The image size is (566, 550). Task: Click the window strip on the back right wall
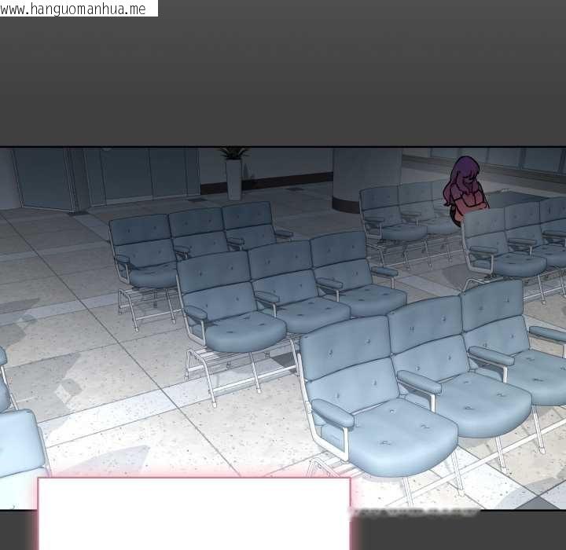503,159
